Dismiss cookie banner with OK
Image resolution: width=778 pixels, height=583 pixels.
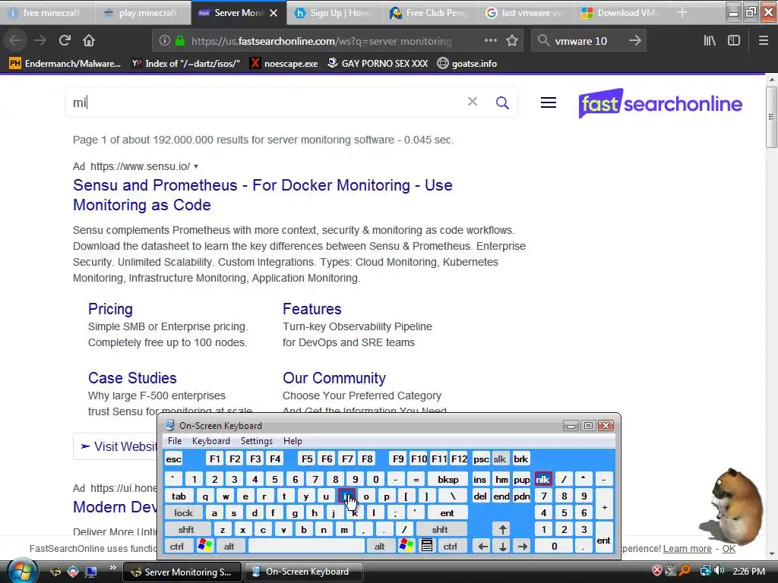point(729,549)
